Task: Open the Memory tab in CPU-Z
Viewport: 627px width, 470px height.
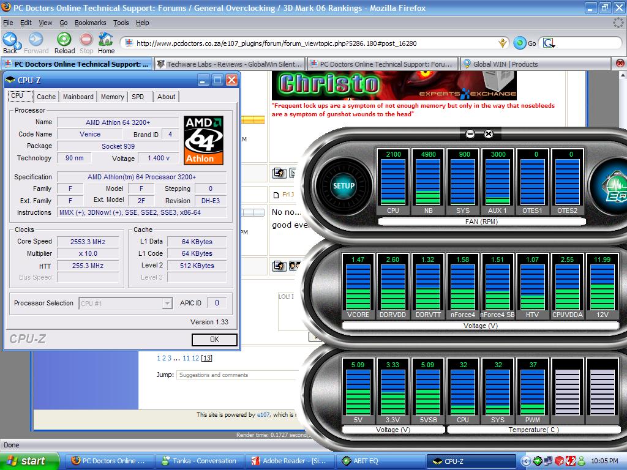Action: point(112,97)
